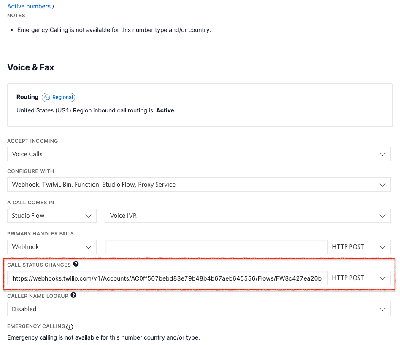Click the Caller Name Lookup help icon

[x=73, y=295]
